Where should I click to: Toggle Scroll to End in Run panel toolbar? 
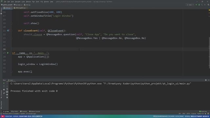(7, 92)
